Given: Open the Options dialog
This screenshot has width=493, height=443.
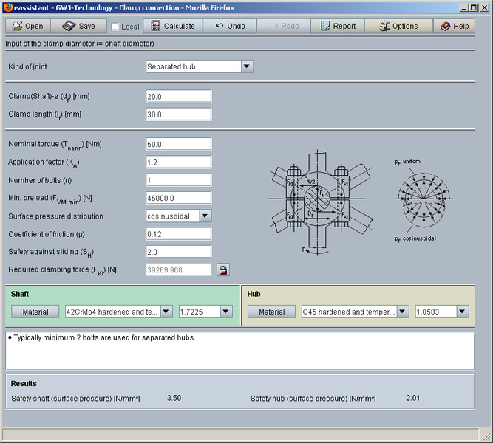Looking at the screenshot, I should click(x=398, y=26).
